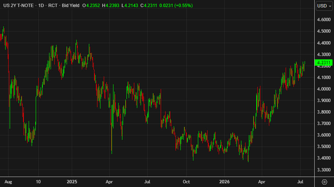Viewport: 334px width, 187px height.
Task: Click the 4.0000 price axis label
Action: click(x=324, y=89)
